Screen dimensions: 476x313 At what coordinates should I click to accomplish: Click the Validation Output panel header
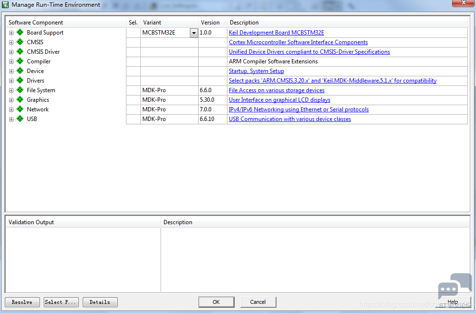[83, 222]
